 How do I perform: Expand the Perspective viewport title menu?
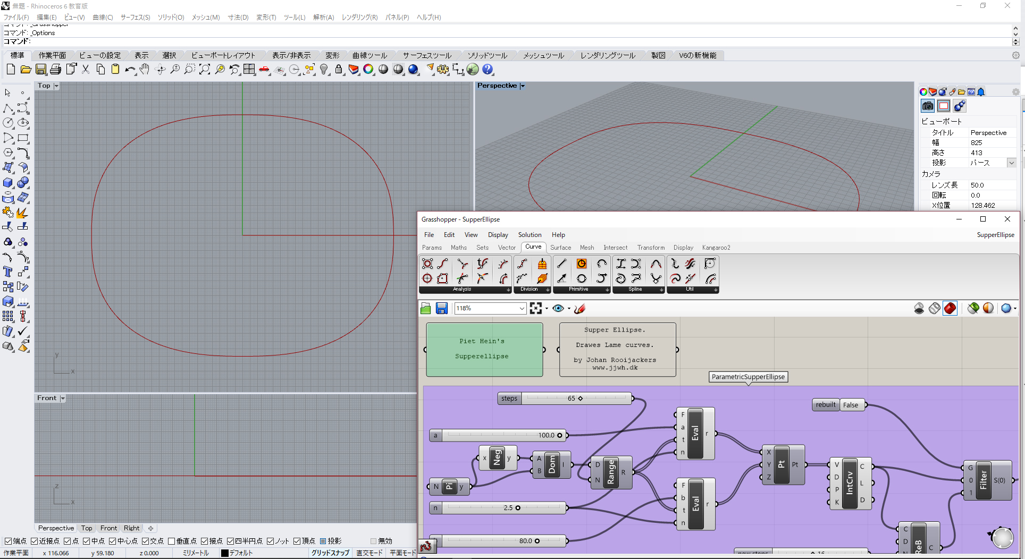pyautogui.click(x=523, y=86)
